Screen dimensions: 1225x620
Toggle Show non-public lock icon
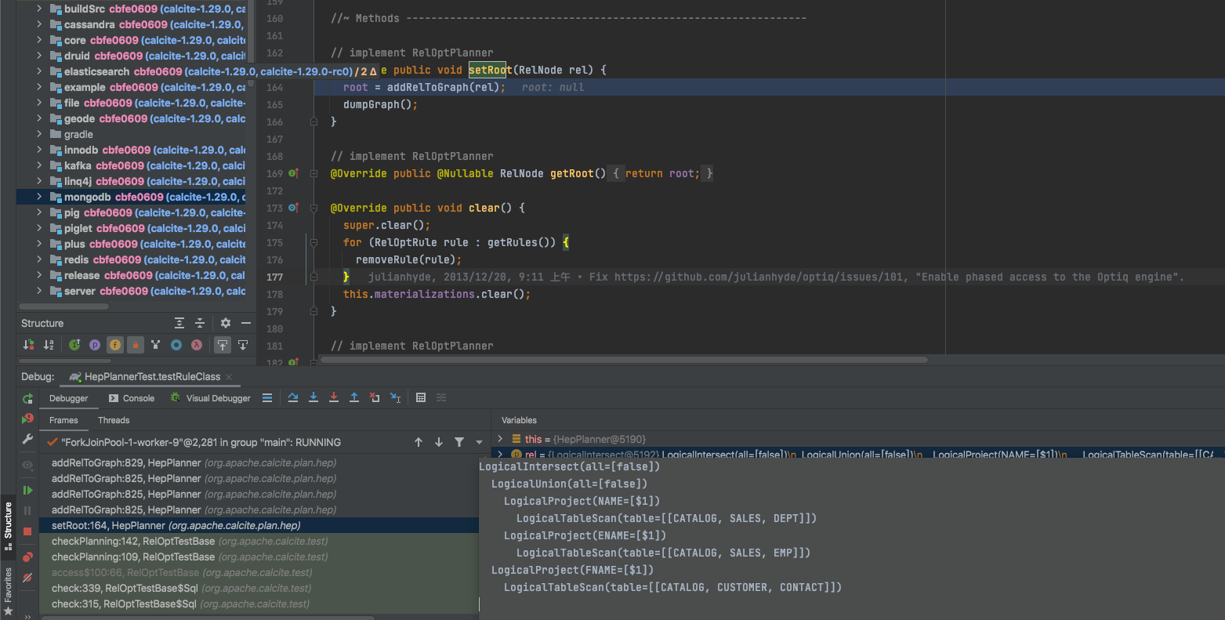point(136,345)
